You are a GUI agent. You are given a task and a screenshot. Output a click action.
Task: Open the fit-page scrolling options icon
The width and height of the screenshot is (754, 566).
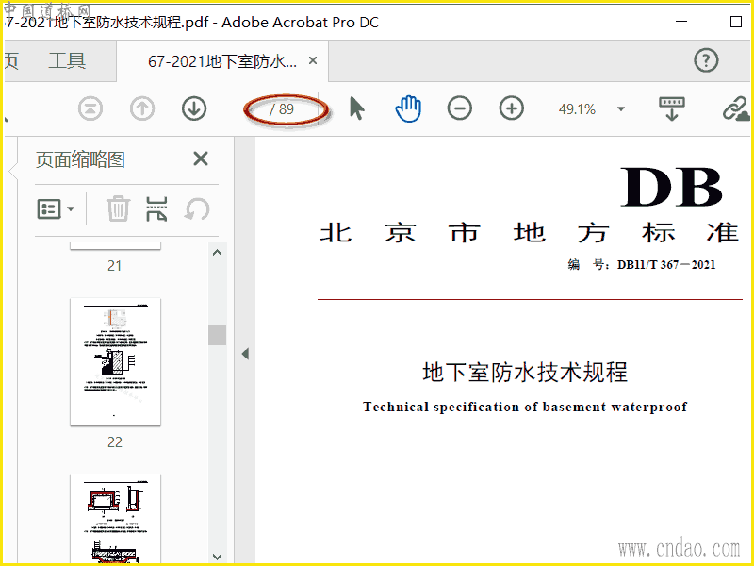click(x=672, y=108)
